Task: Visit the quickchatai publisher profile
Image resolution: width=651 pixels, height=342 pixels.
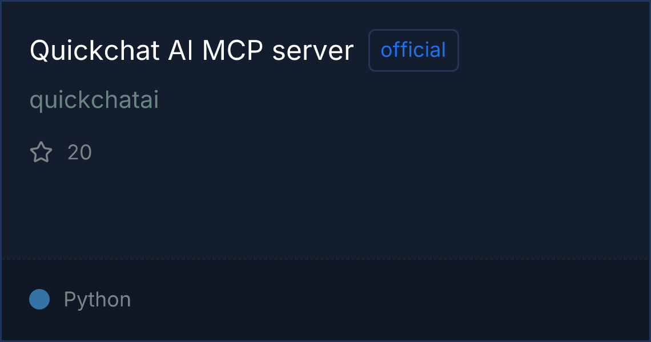Action: tap(94, 100)
